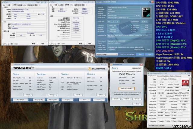
Task: Click the Gigabyte Technology manufacturer field in CPU-Z
Action: tap(28, 9)
